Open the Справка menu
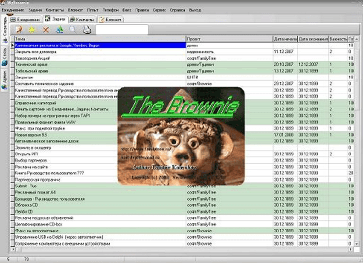This screenshot has width=363, height=263. click(x=177, y=10)
